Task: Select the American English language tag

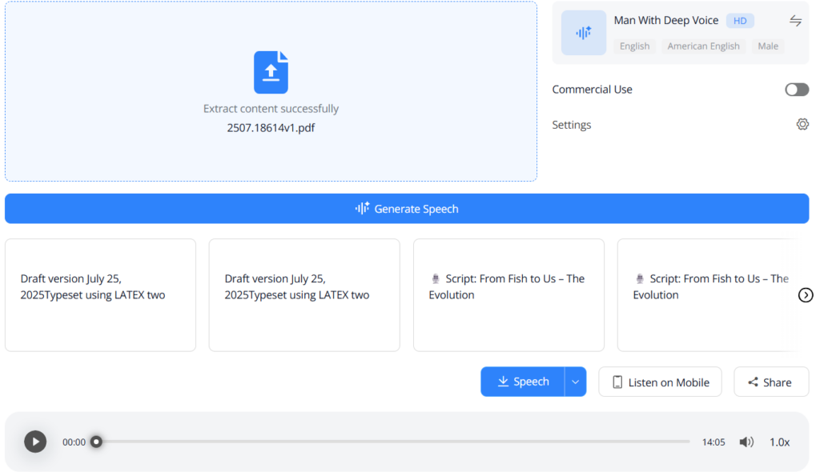Action: (703, 46)
